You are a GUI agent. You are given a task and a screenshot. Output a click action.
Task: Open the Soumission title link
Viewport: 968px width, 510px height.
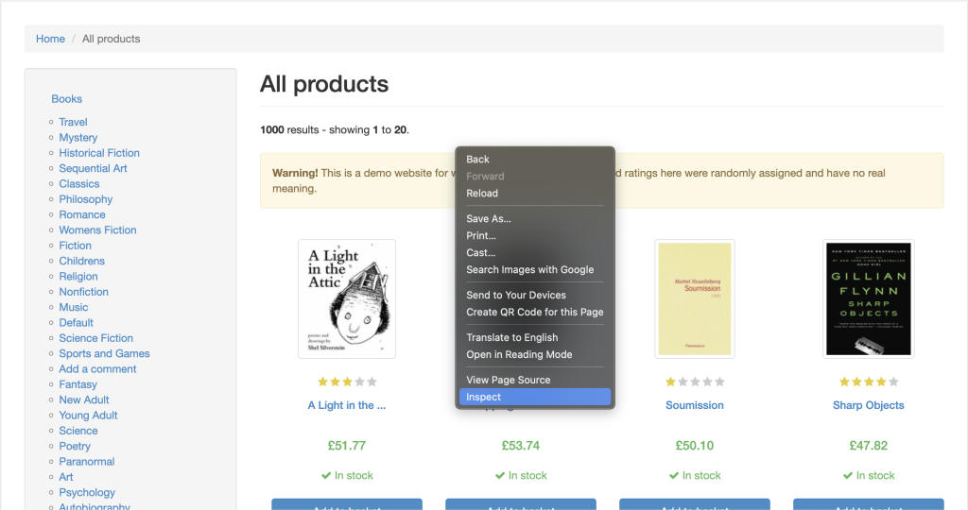point(695,405)
